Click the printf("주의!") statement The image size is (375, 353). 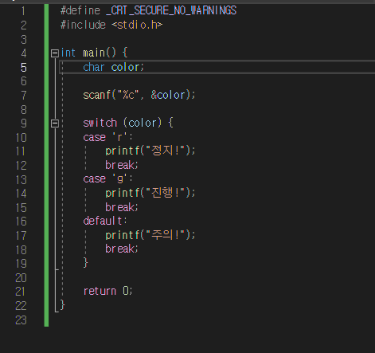[x=150, y=235]
